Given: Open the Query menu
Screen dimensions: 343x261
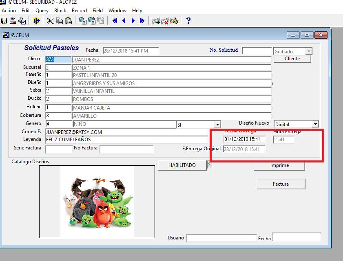Looking at the screenshot, I should (42, 11).
